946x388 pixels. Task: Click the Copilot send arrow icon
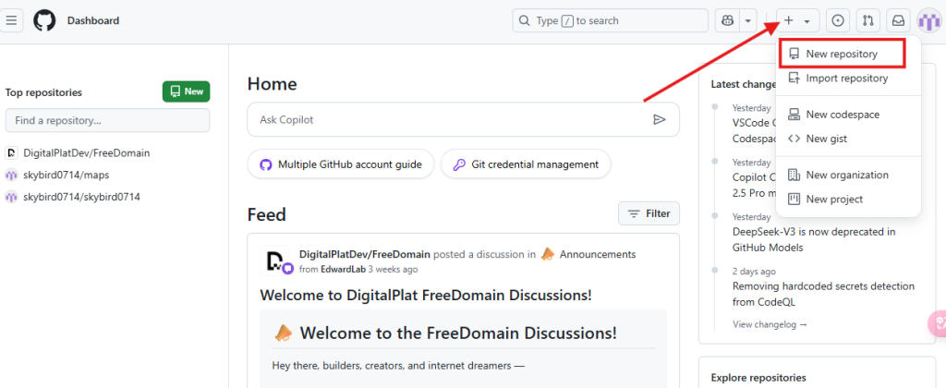pyautogui.click(x=659, y=119)
